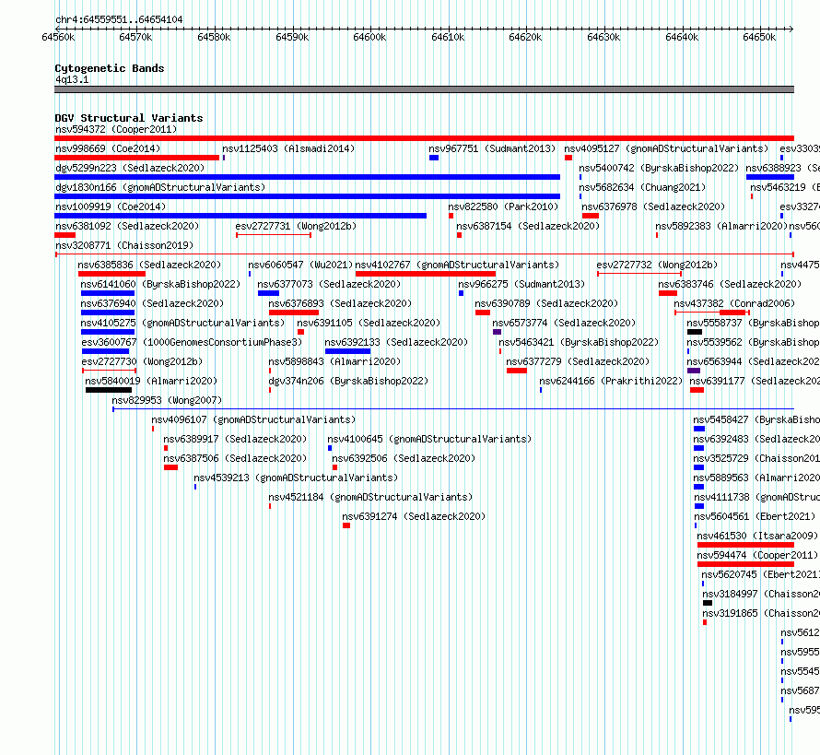Click nsv6060547 (Wu2021) label

point(300,265)
